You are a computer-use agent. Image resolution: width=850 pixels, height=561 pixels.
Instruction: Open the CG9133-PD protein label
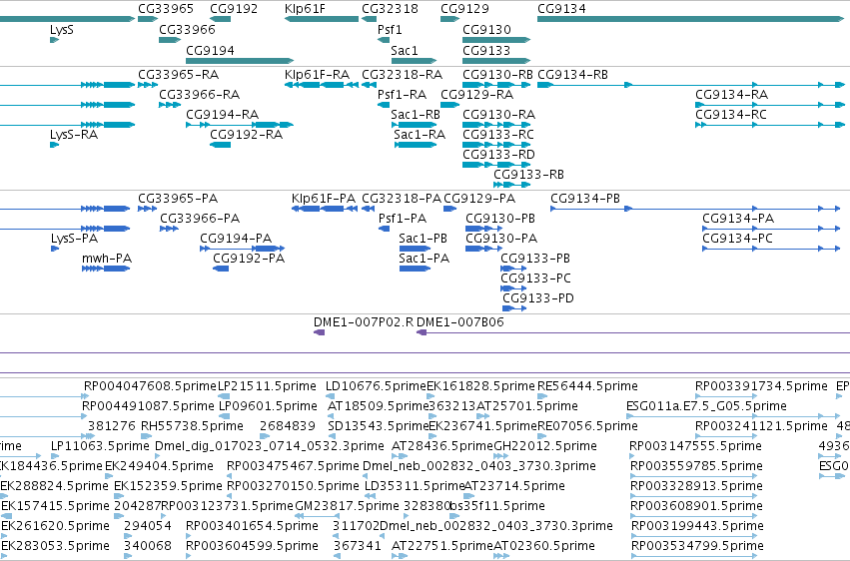tap(537, 298)
